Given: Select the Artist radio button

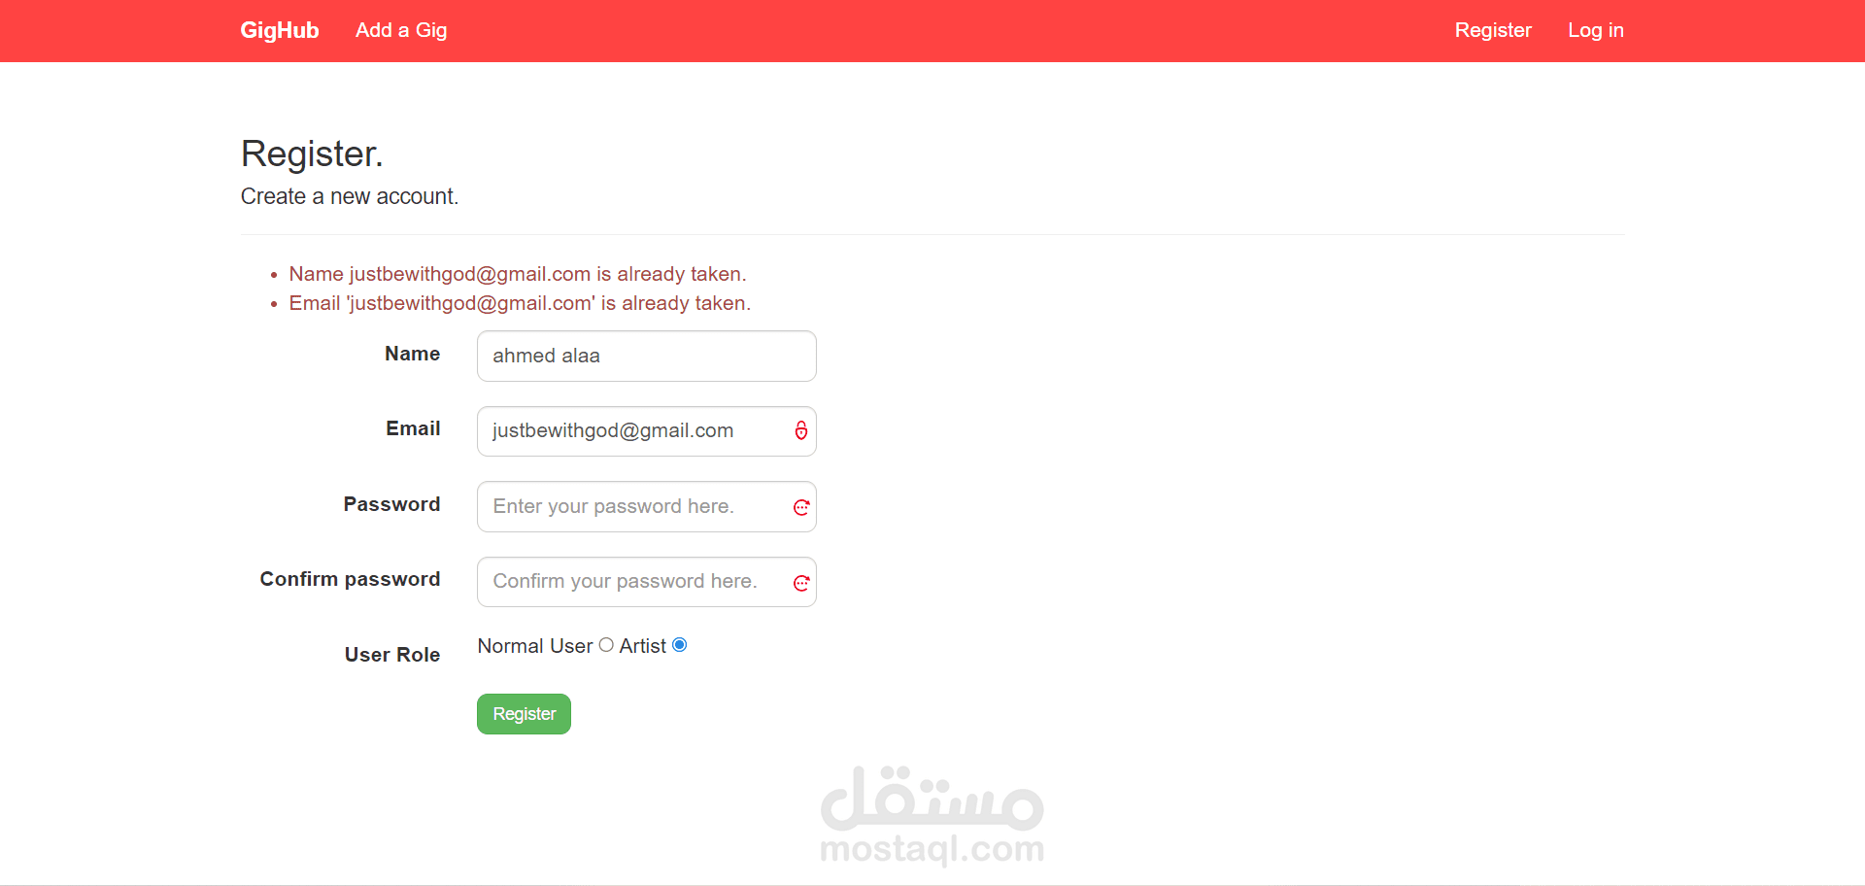Looking at the screenshot, I should pyautogui.click(x=680, y=645).
